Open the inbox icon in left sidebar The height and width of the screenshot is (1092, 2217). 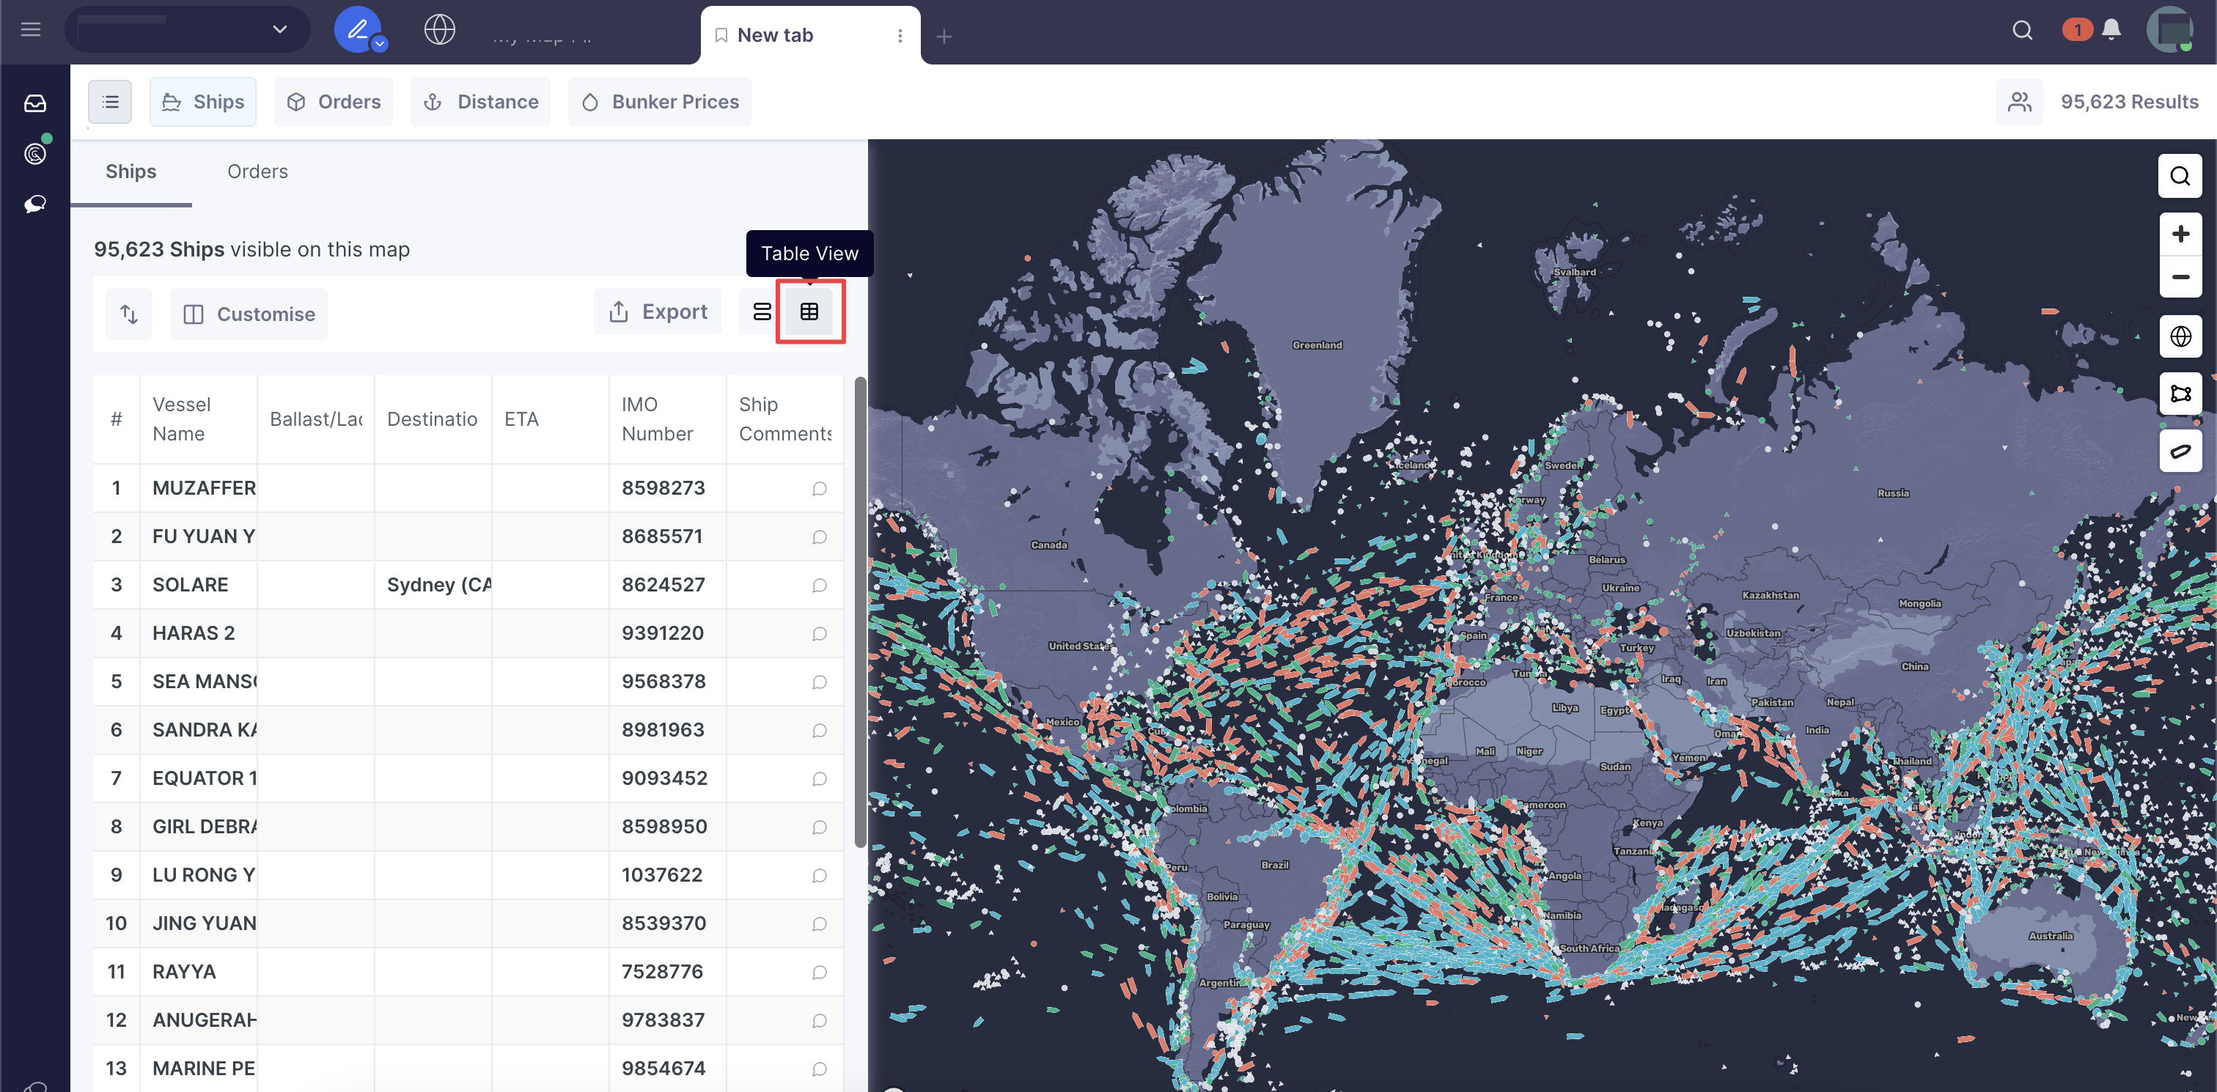(35, 103)
